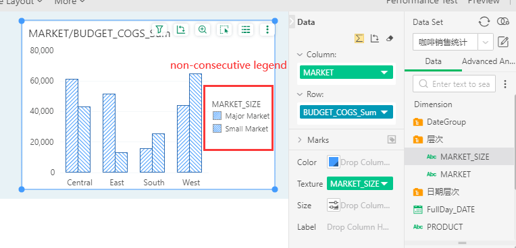Click the resize grip below data set list
The height and width of the screenshot is (248, 516).
point(463,243)
